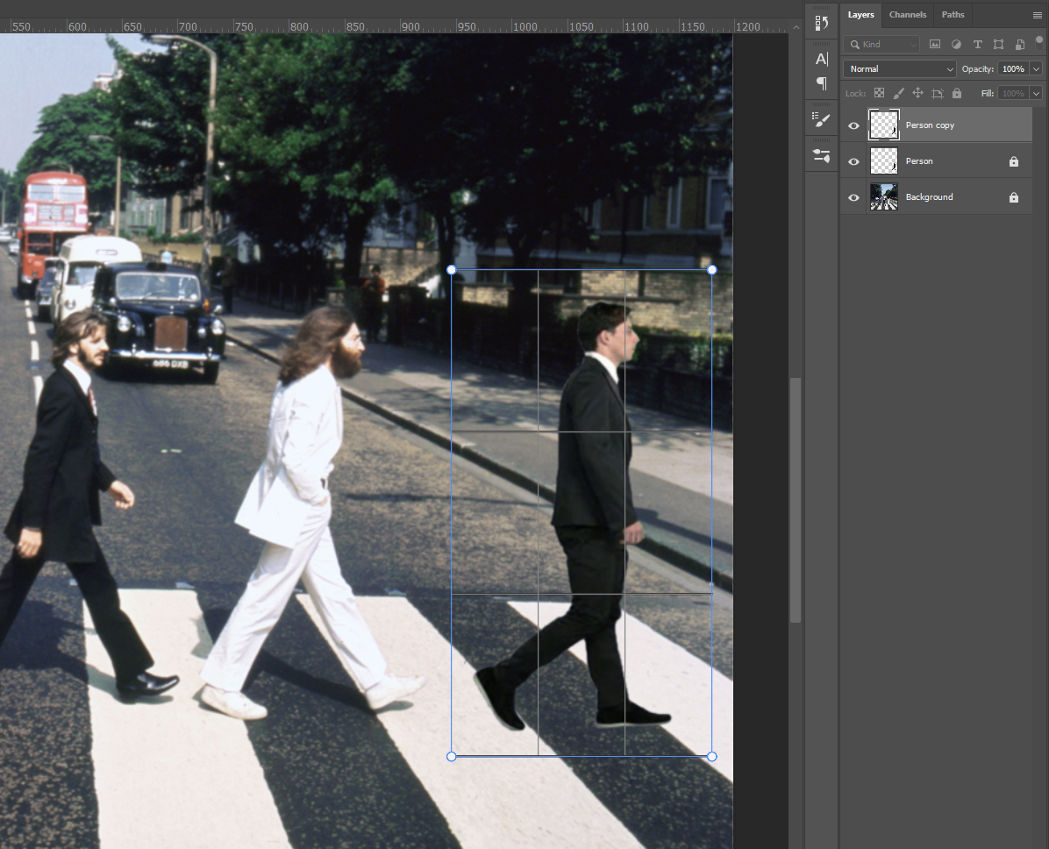Switch to the Paths tab
This screenshot has height=849, width=1049.
pos(953,15)
